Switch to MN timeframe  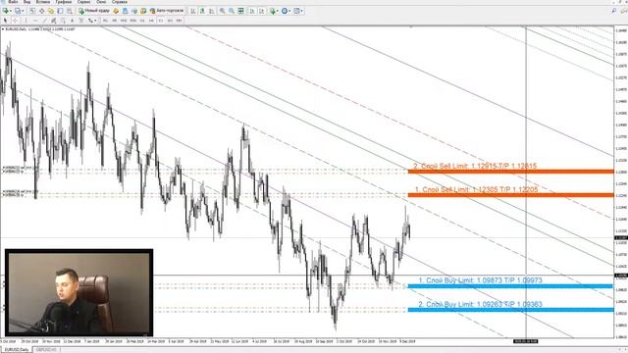click(179, 20)
